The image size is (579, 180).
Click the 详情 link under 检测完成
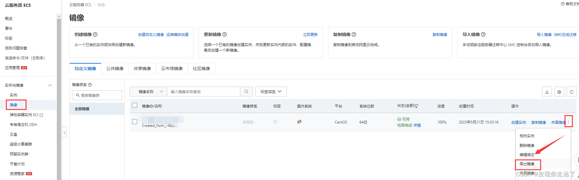point(417,125)
